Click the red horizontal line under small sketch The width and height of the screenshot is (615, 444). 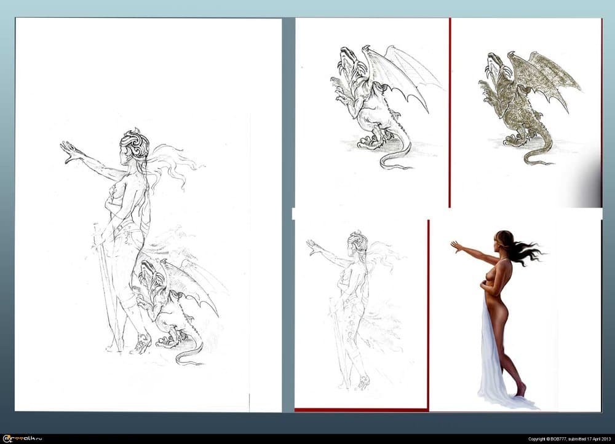click(360, 409)
